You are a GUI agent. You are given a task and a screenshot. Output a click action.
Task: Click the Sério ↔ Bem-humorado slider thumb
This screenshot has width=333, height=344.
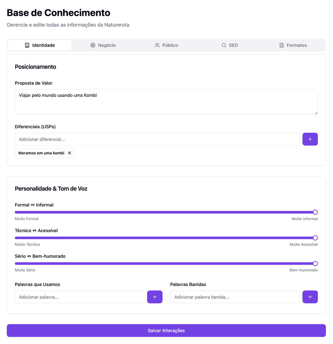point(315,264)
